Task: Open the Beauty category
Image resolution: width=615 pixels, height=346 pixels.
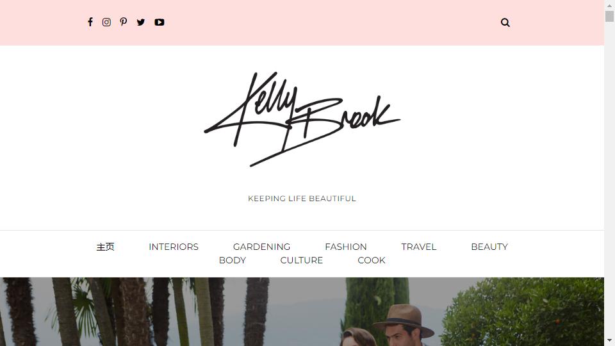Action: (489, 247)
